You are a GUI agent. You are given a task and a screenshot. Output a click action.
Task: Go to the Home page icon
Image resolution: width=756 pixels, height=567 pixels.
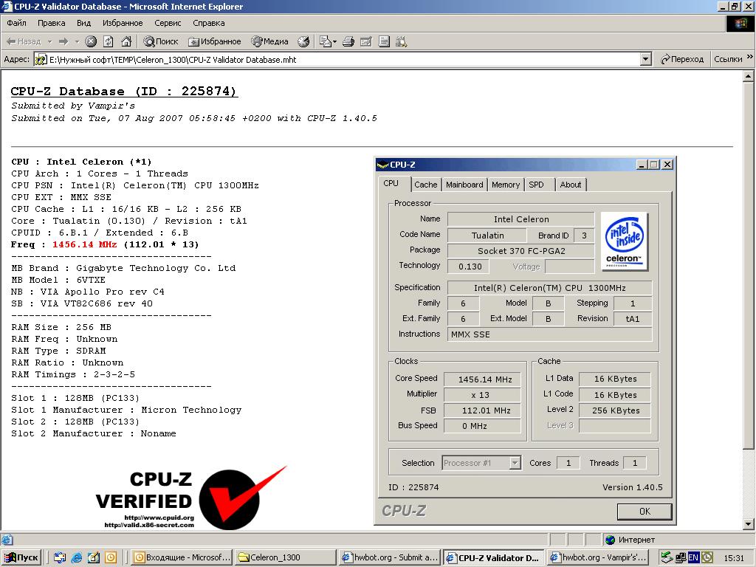[126, 41]
